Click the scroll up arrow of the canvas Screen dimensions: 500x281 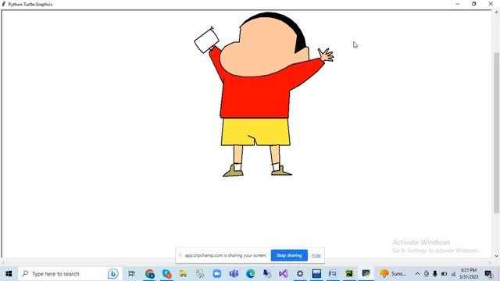click(x=496, y=12)
